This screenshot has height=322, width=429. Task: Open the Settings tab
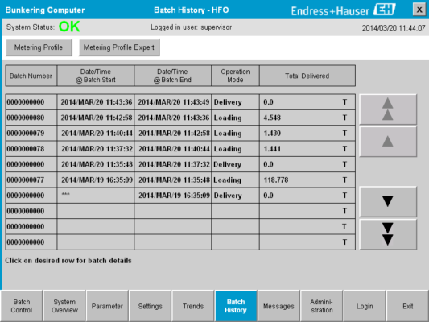(151, 306)
